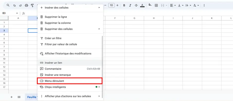Select column G header
This screenshot has width=233, height=101.
click(x=134, y=18)
